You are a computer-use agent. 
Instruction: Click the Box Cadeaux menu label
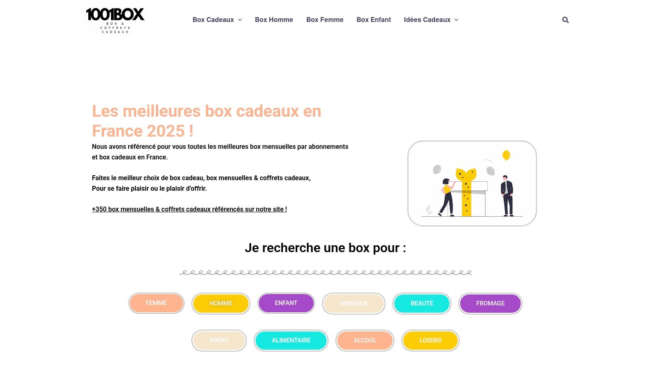click(213, 20)
